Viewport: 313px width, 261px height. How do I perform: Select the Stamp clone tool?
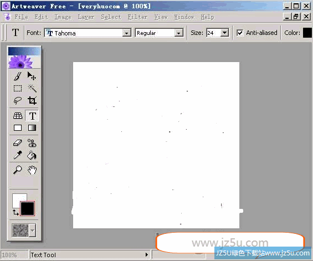32,143
